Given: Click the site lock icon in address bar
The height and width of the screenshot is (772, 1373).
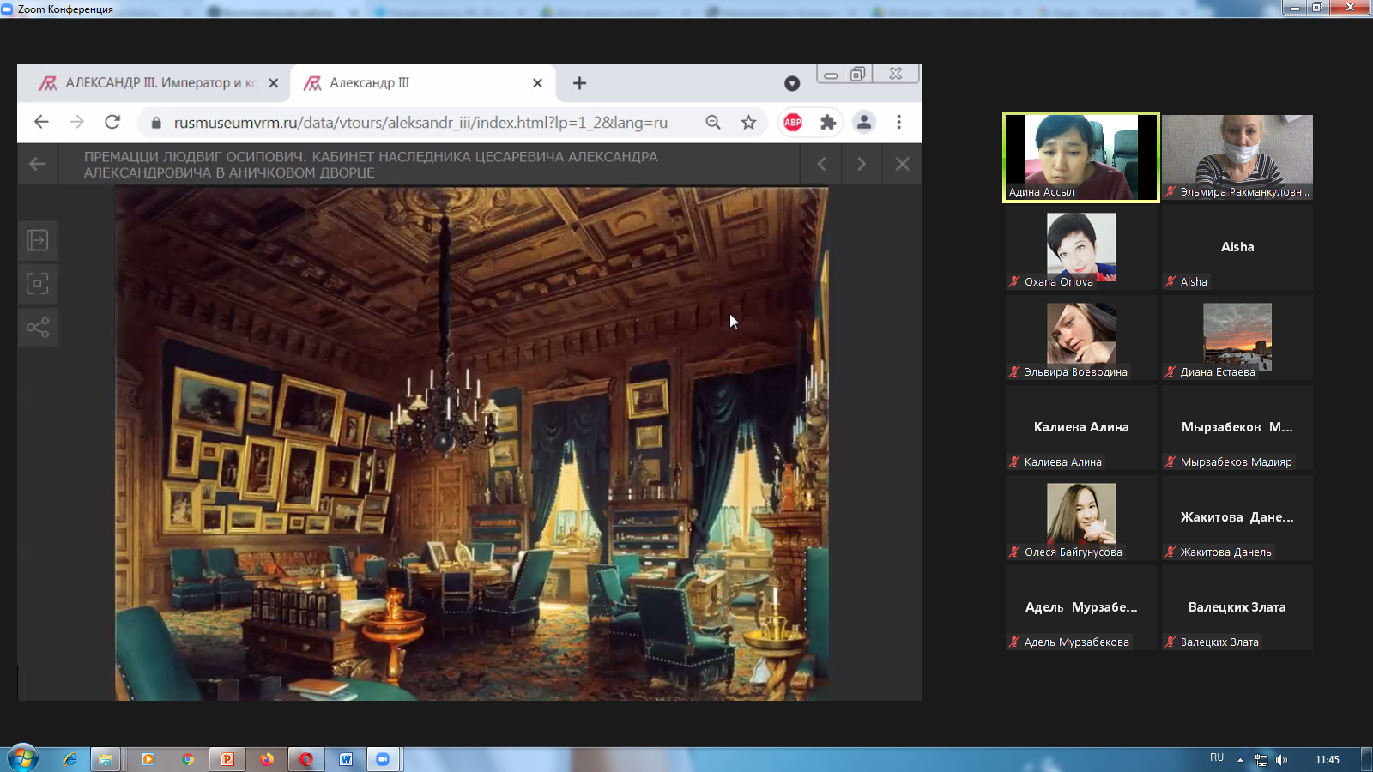Looking at the screenshot, I should point(156,123).
